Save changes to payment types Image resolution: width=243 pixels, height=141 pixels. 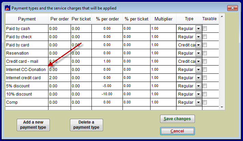[x=177, y=119]
